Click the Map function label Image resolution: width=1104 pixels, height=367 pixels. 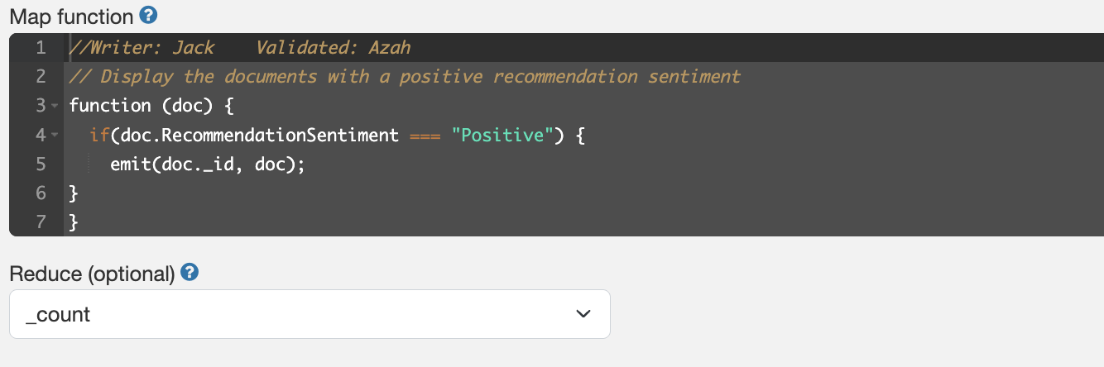tap(71, 16)
